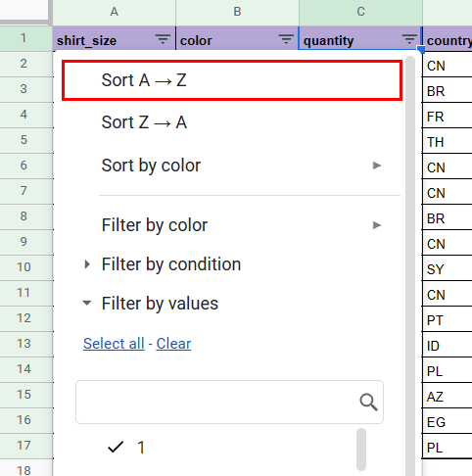
Task: Choose Sort Z → A
Action: pos(232,122)
